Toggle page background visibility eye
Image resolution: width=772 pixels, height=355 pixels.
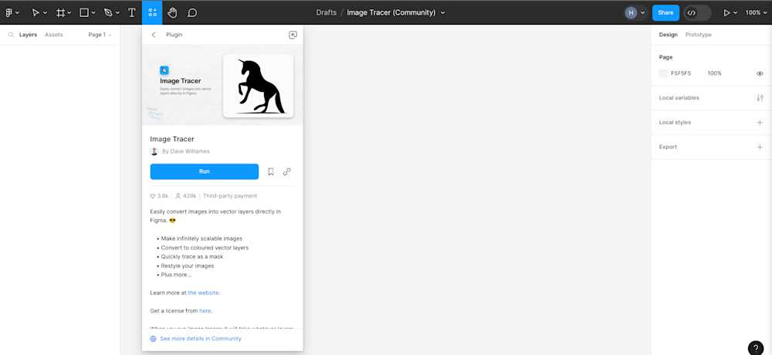(760, 73)
